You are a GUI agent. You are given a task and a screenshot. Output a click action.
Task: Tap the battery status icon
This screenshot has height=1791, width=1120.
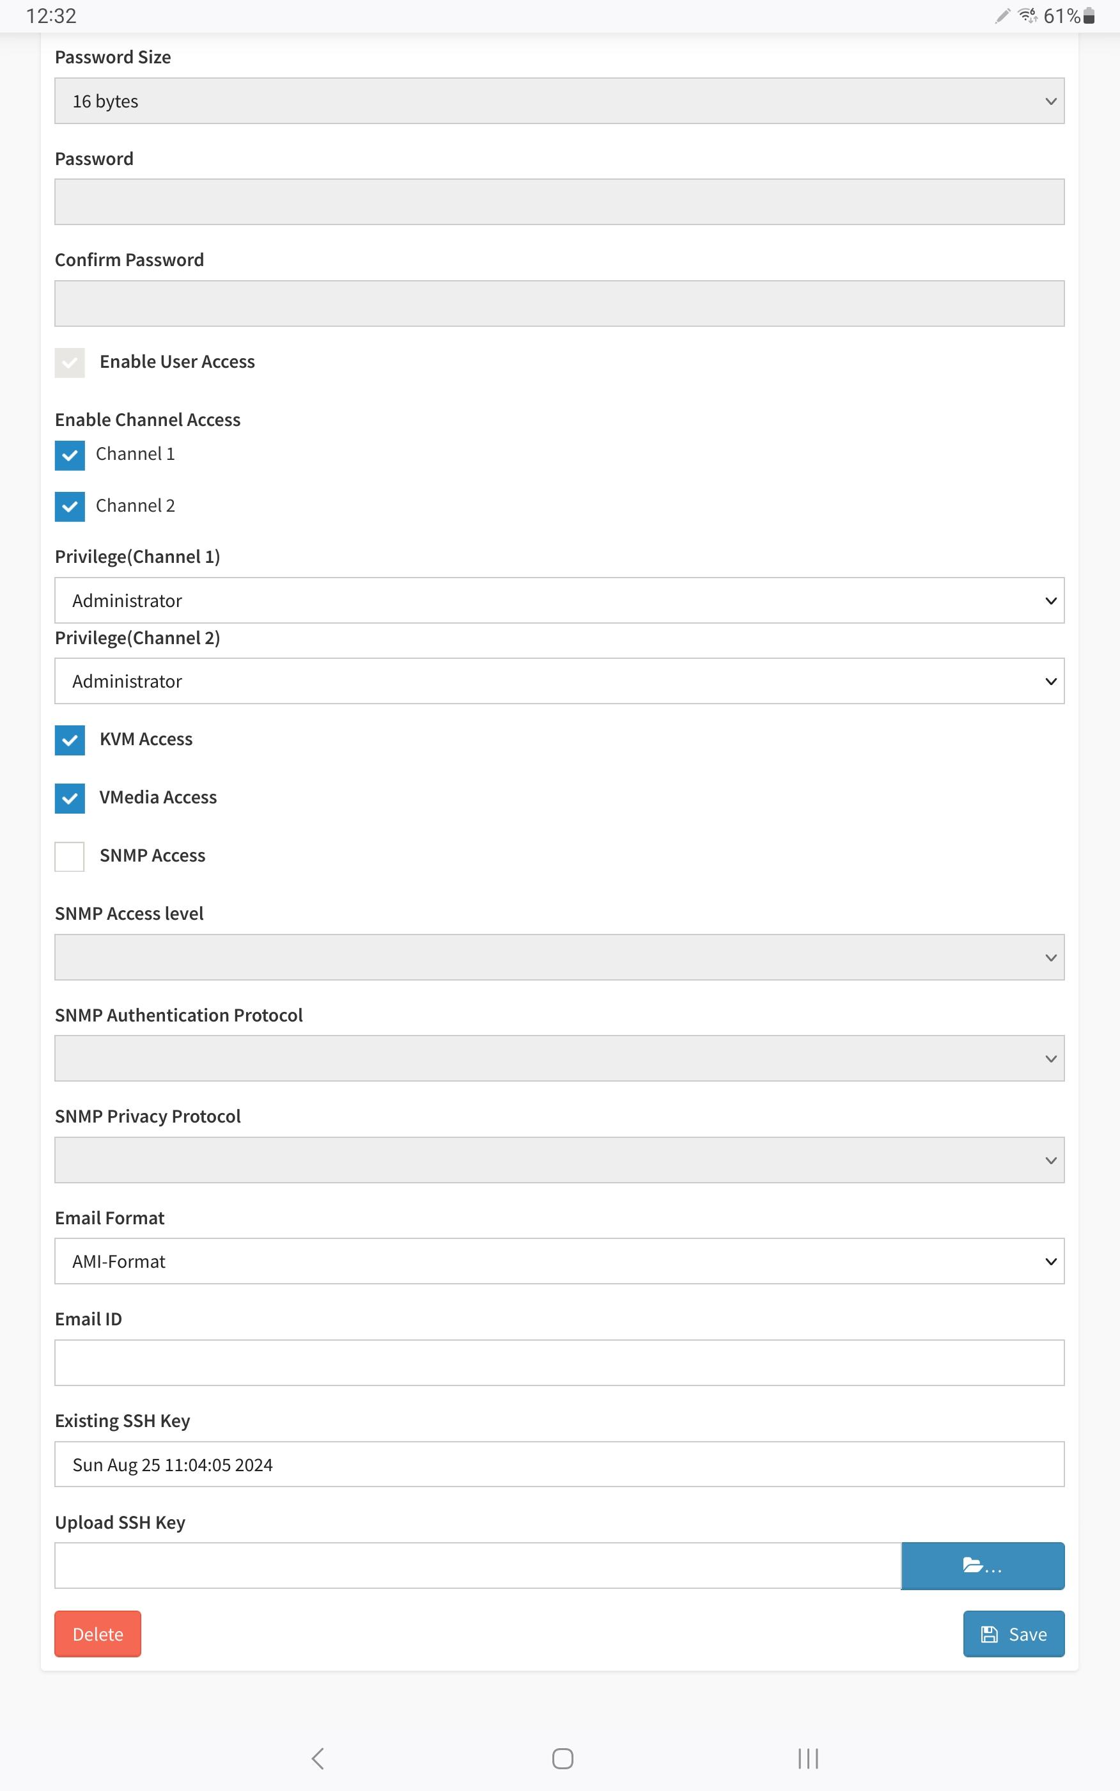(x=1089, y=16)
